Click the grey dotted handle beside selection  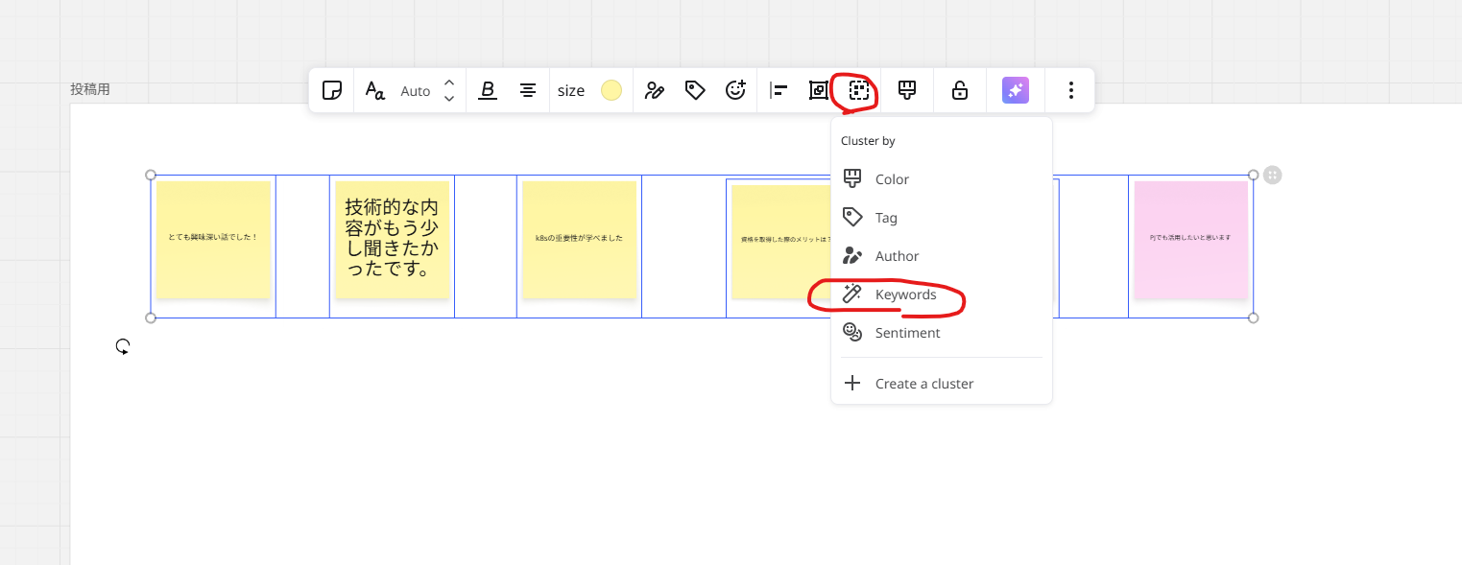[1273, 175]
